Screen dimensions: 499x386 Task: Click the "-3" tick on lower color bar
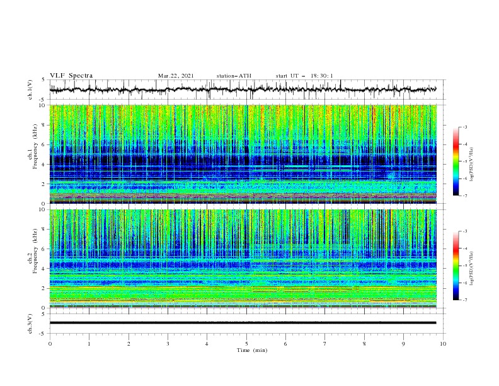click(464, 231)
